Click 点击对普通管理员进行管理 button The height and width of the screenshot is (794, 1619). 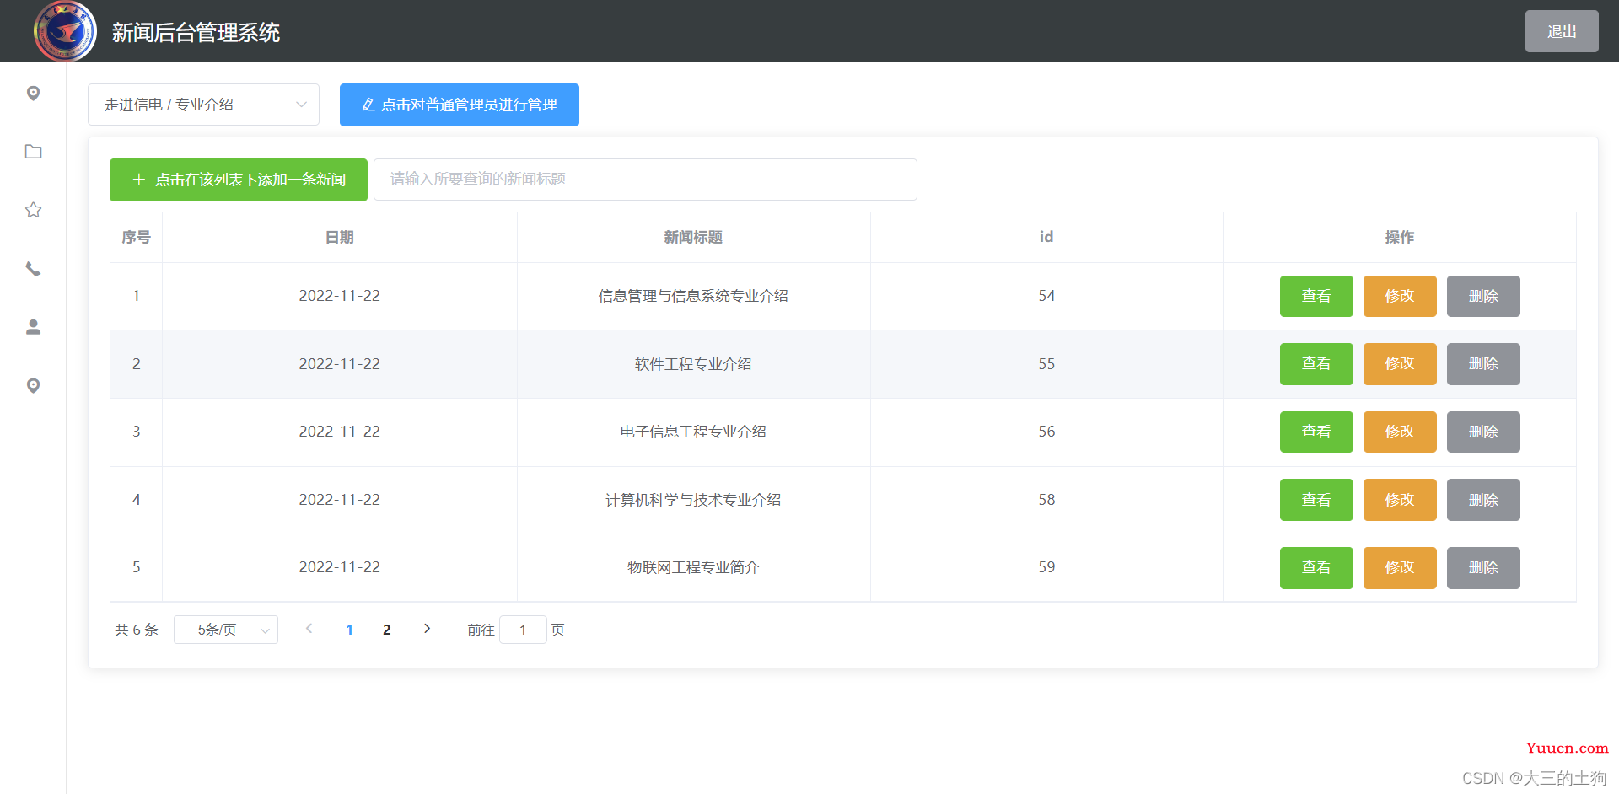click(460, 105)
